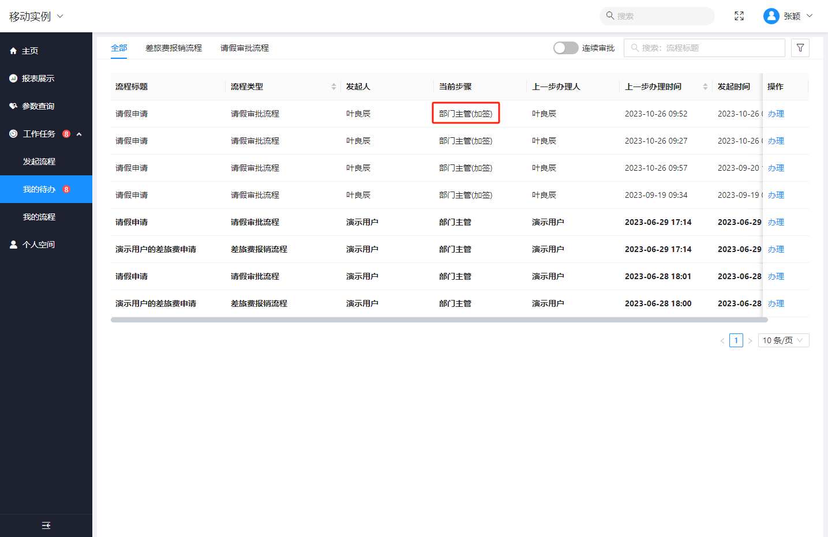
Task: Collapse the sidebar using the bottom icon
Action: tap(46, 525)
